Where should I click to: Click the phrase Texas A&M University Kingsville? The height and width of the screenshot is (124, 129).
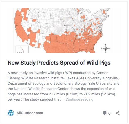[x=92, y=78]
